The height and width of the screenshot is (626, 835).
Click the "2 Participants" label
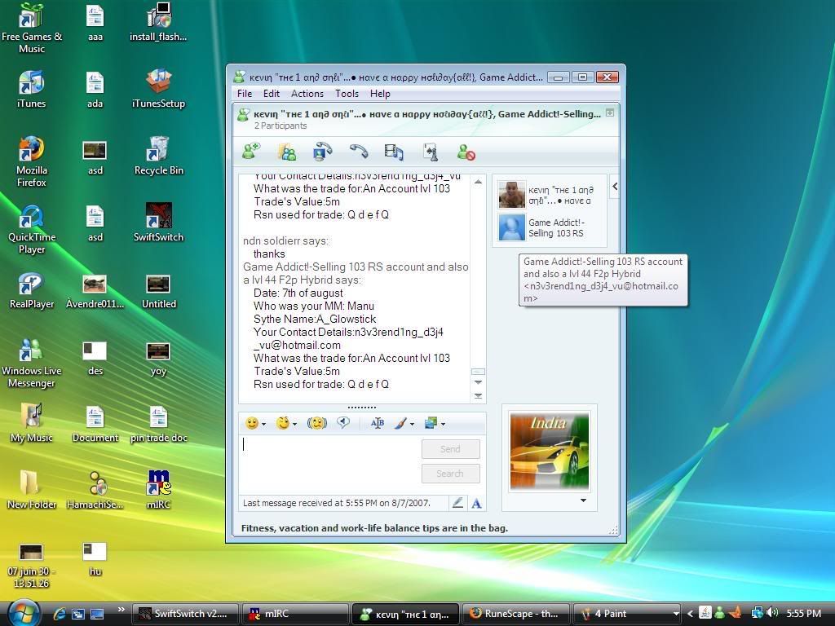[281, 126]
